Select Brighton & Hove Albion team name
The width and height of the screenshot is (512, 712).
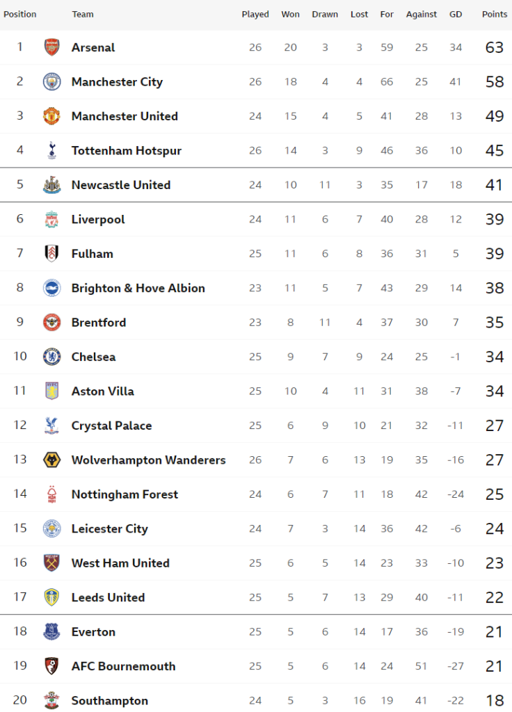[x=138, y=288]
